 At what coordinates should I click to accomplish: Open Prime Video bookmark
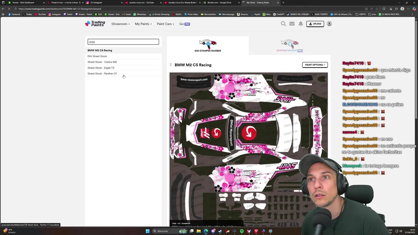191,14
